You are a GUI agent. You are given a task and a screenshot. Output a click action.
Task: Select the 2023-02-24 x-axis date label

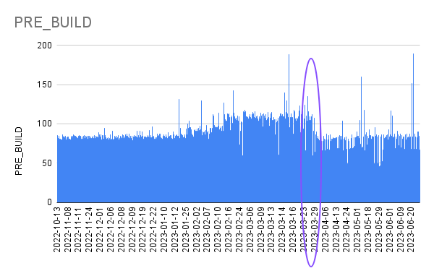(x=239, y=230)
